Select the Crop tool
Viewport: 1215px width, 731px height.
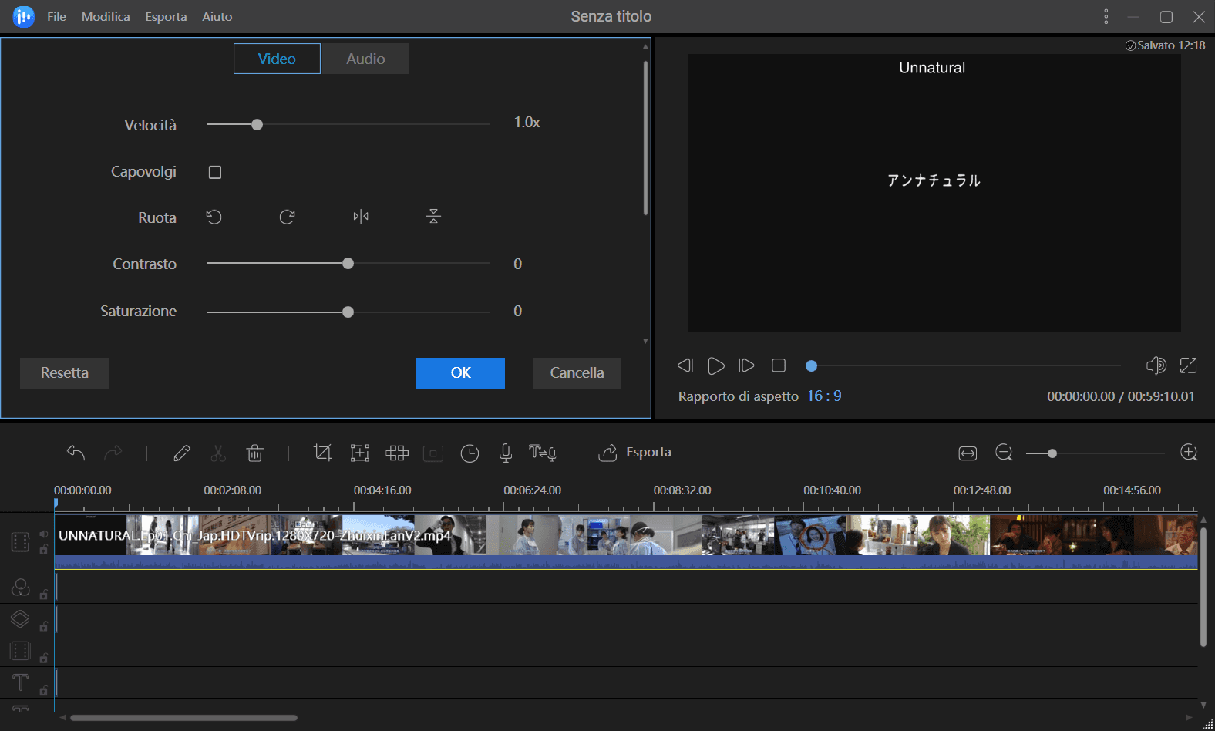click(323, 453)
